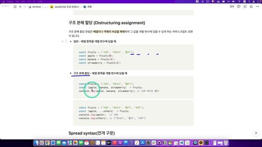Open KakaoTalk from the Dock

(201, 143)
